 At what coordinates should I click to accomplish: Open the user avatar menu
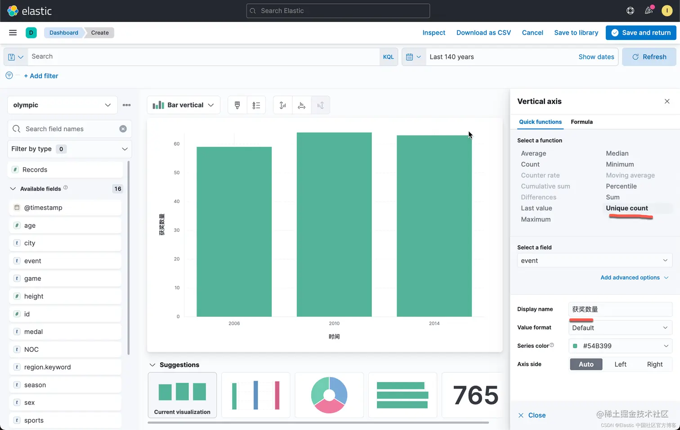click(x=667, y=11)
